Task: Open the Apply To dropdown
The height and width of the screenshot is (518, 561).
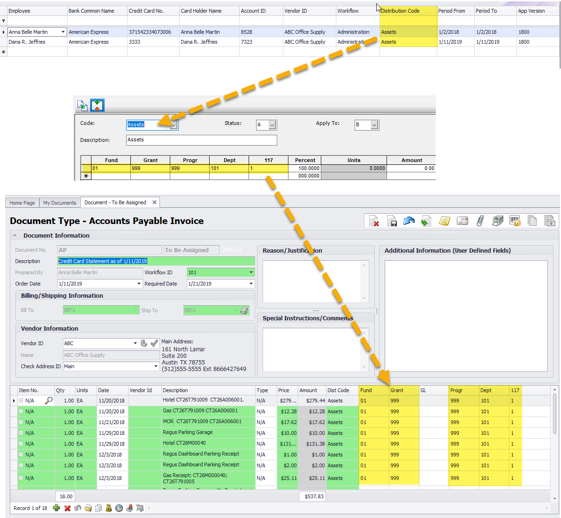Action: point(374,125)
